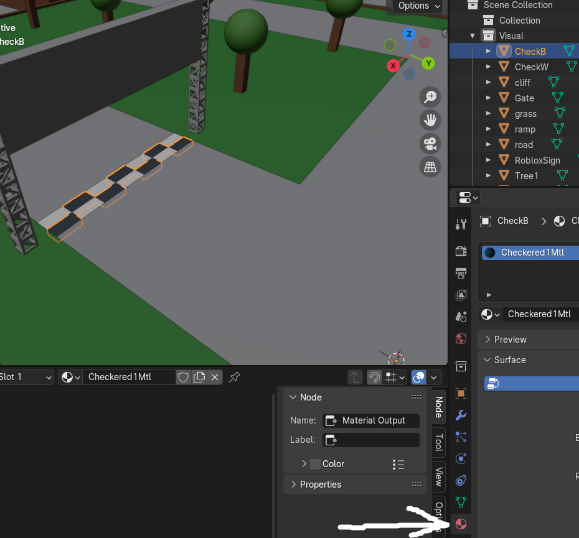
Task: Open the Modifiers properties tab
Action: tap(461, 415)
